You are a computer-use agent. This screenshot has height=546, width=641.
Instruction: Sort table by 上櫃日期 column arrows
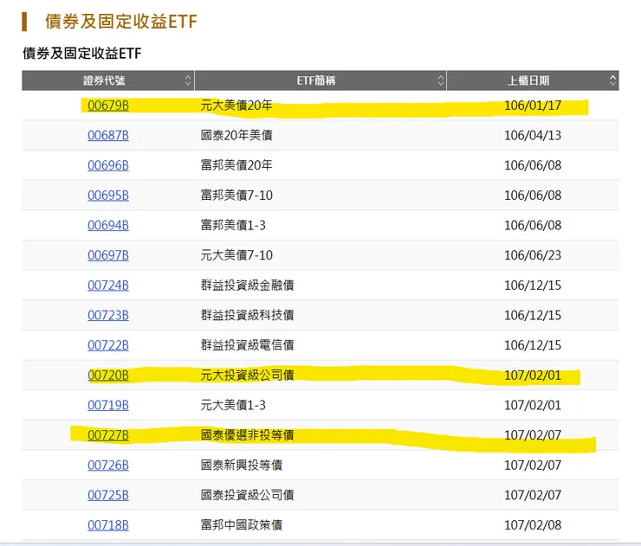[x=612, y=80]
